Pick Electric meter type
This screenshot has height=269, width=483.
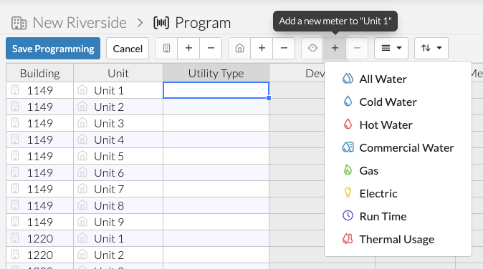[398, 193]
